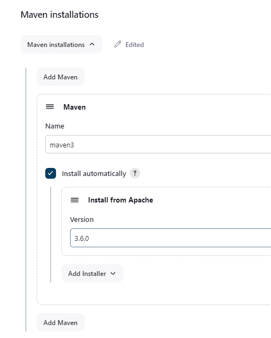Open the Version 3.6.0 dropdown
Viewport: 271px width, 338px height.
tap(171, 238)
